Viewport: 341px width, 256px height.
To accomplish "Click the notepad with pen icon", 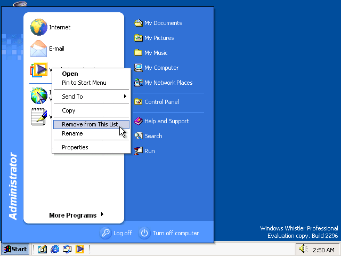I will point(39,117).
